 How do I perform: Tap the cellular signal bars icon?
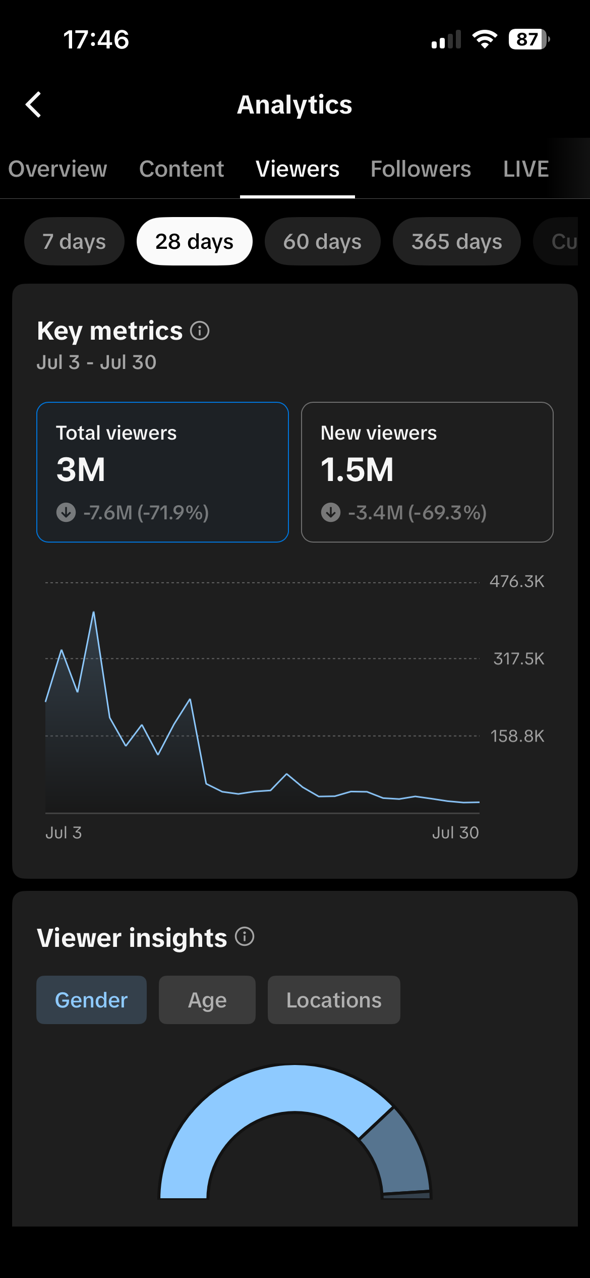pyautogui.click(x=446, y=39)
